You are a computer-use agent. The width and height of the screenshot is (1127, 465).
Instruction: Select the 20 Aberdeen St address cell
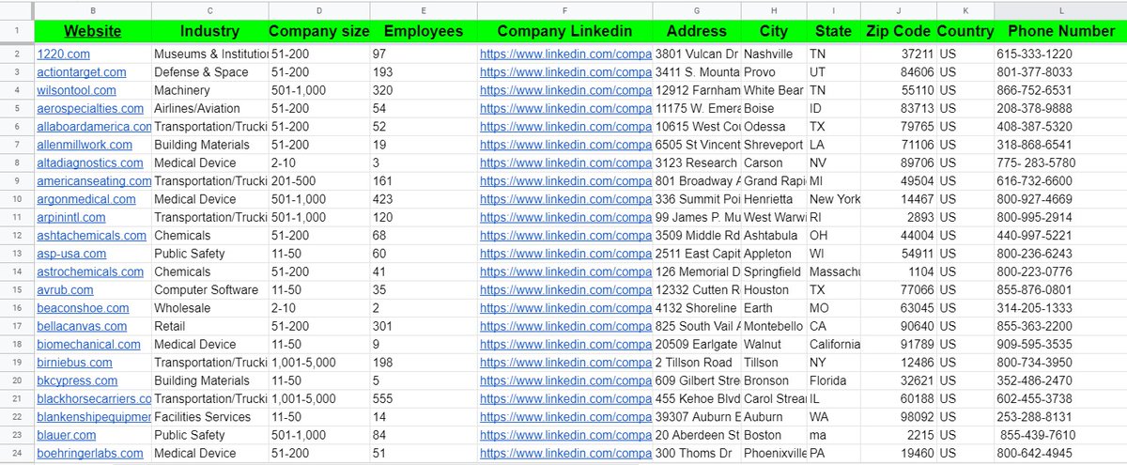pyautogui.click(x=697, y=435)
